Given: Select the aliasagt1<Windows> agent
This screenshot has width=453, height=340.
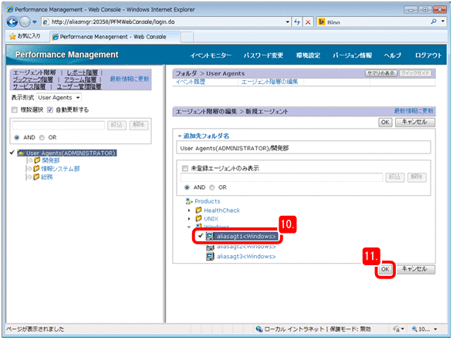Looking at the screenshot, I should click(246, 236).
